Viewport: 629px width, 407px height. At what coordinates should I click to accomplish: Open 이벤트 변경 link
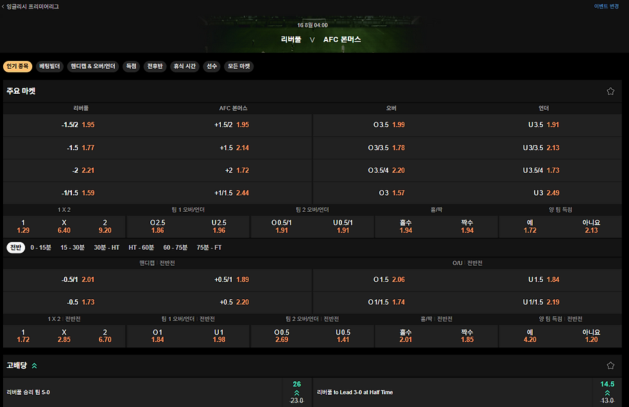[606, 6]
